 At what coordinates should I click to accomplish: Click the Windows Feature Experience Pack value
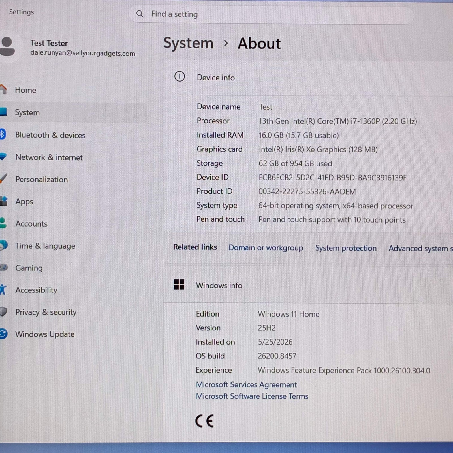pos(344,370)
